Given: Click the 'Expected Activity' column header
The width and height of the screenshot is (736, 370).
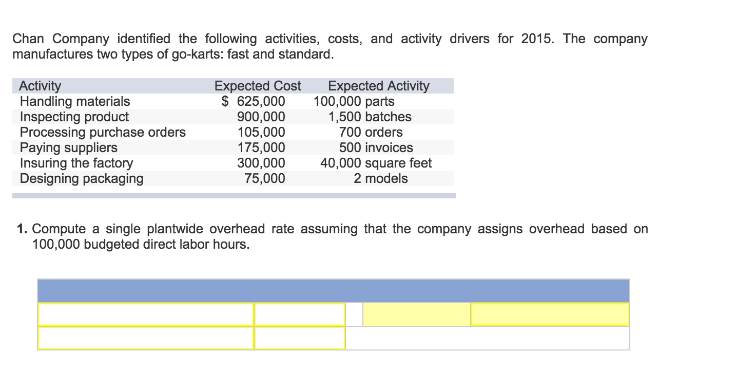Looking at the screenshot, I should (379, 86).
